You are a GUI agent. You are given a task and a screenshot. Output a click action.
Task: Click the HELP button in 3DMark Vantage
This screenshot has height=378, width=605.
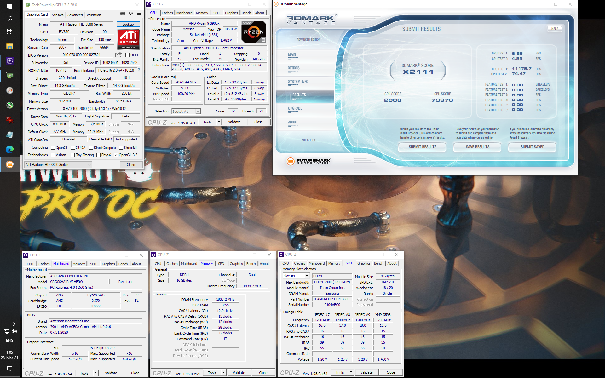(x=555, y=29)
